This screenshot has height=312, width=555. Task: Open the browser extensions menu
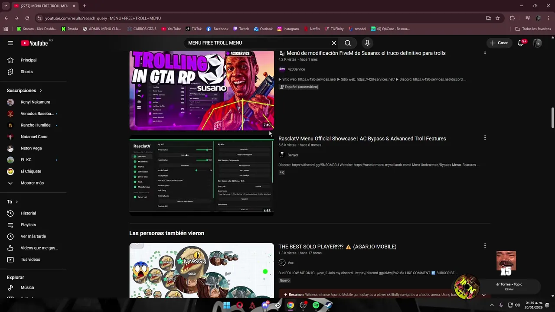click(512, 18)
